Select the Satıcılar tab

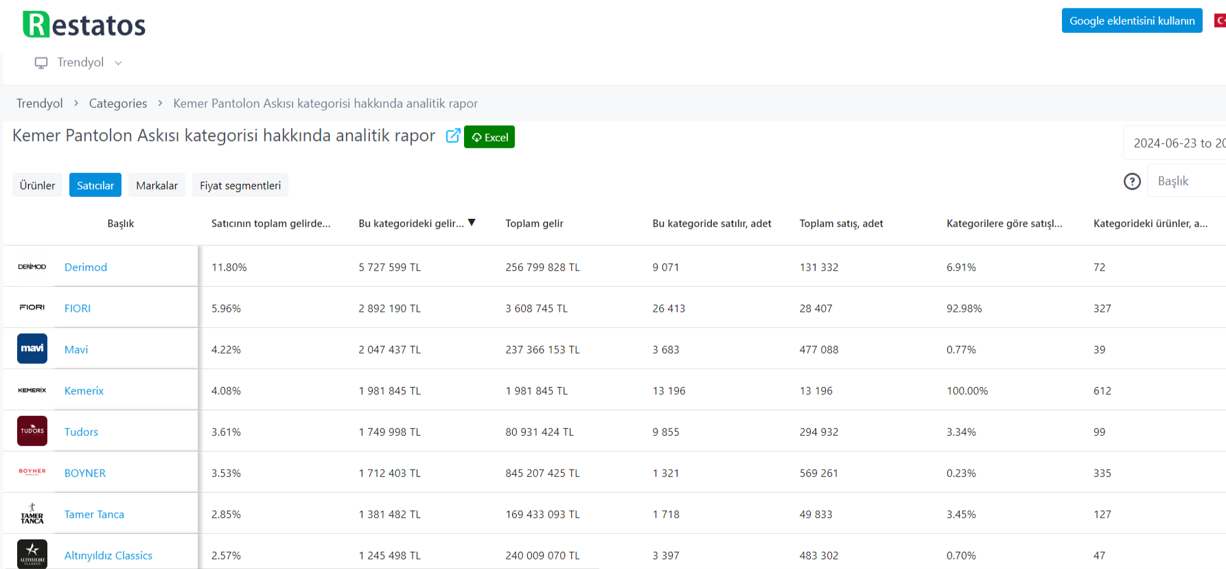(95, 185)
